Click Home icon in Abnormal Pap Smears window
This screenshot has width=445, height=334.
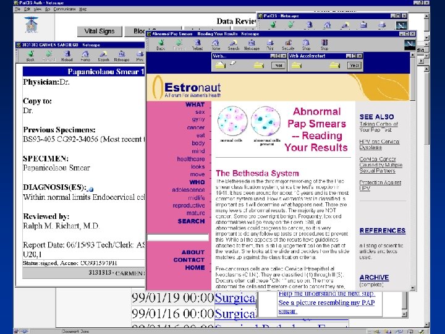(x=216, y=45)
